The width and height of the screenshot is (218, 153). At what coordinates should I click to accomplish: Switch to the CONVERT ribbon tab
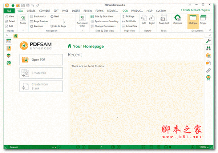pos(44,11)
